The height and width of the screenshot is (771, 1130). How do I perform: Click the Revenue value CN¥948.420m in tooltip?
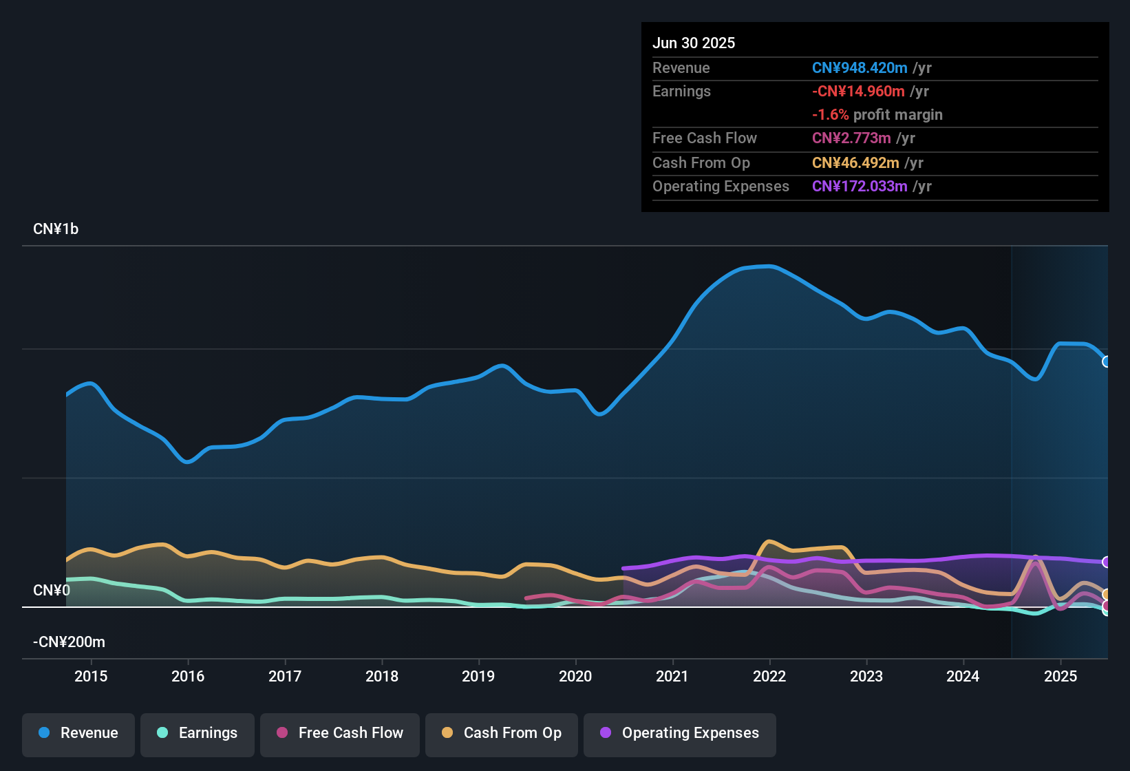coord(860,68)
